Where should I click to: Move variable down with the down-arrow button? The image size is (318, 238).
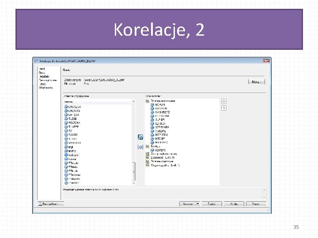pyautogui.click(x=224, y=108)
